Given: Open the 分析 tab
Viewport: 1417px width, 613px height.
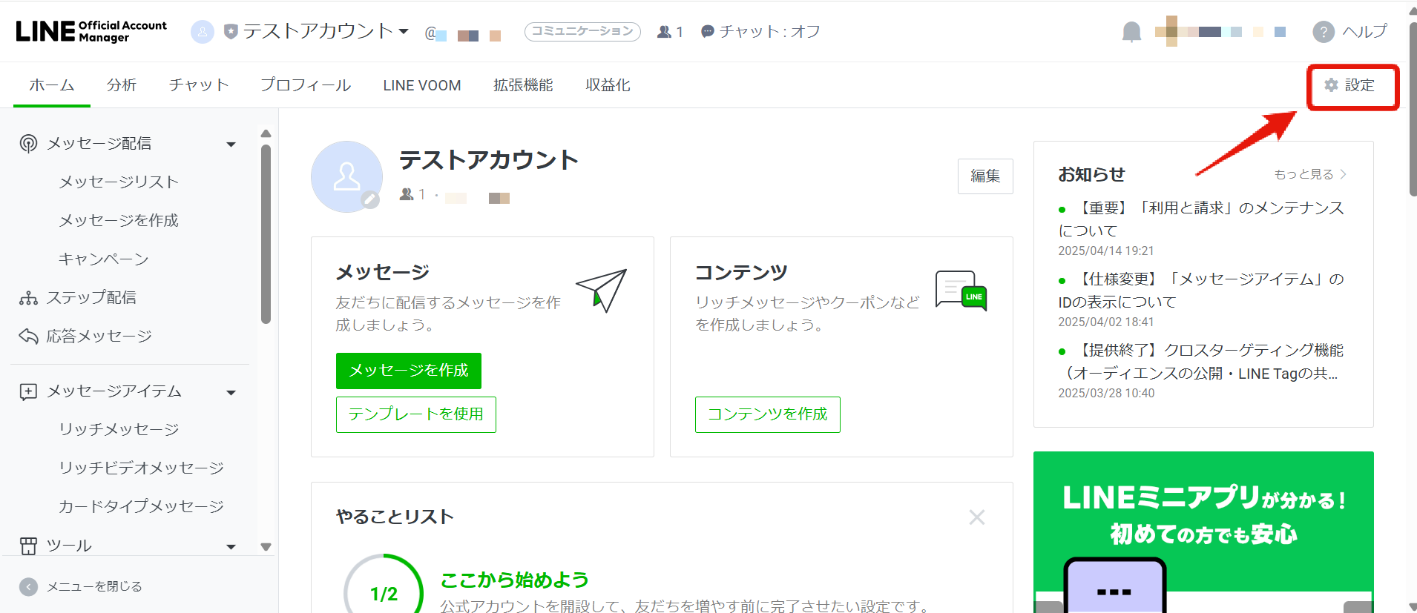Looking at the screenshot, I should click(122, 85).
